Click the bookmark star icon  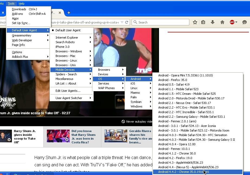[x=195, y=22]
